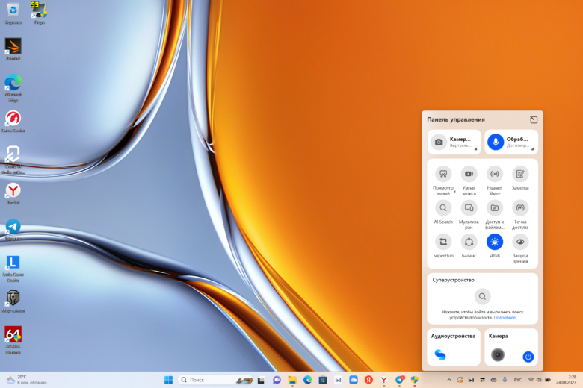Open File Explorer from the taskbar

click(292, 380)
